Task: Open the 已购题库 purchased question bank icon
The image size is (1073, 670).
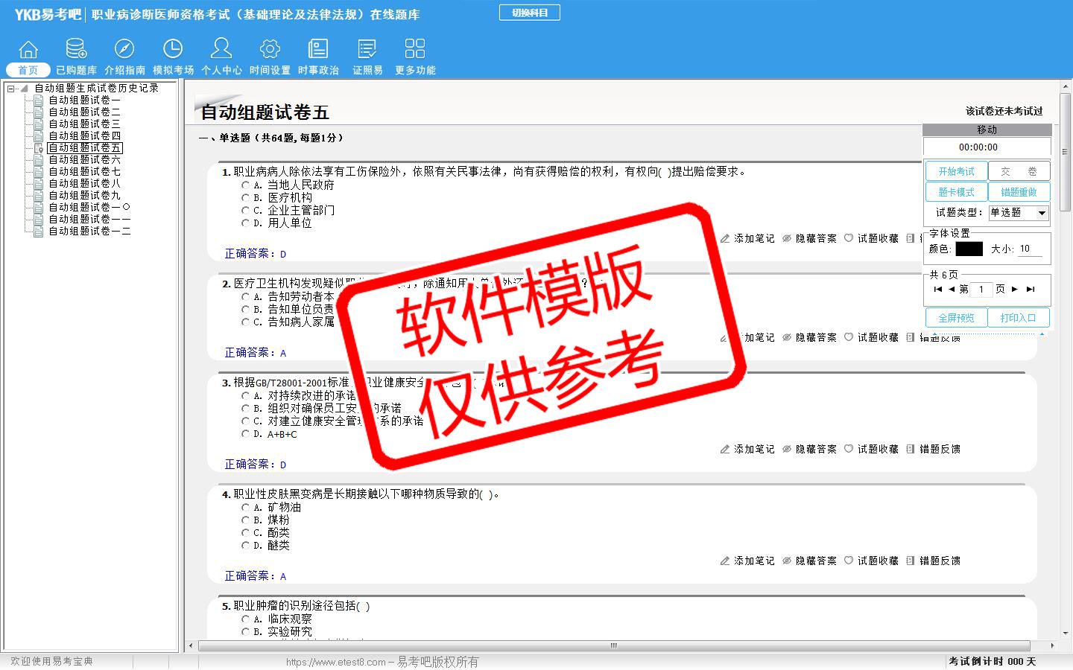Action: 76,49
